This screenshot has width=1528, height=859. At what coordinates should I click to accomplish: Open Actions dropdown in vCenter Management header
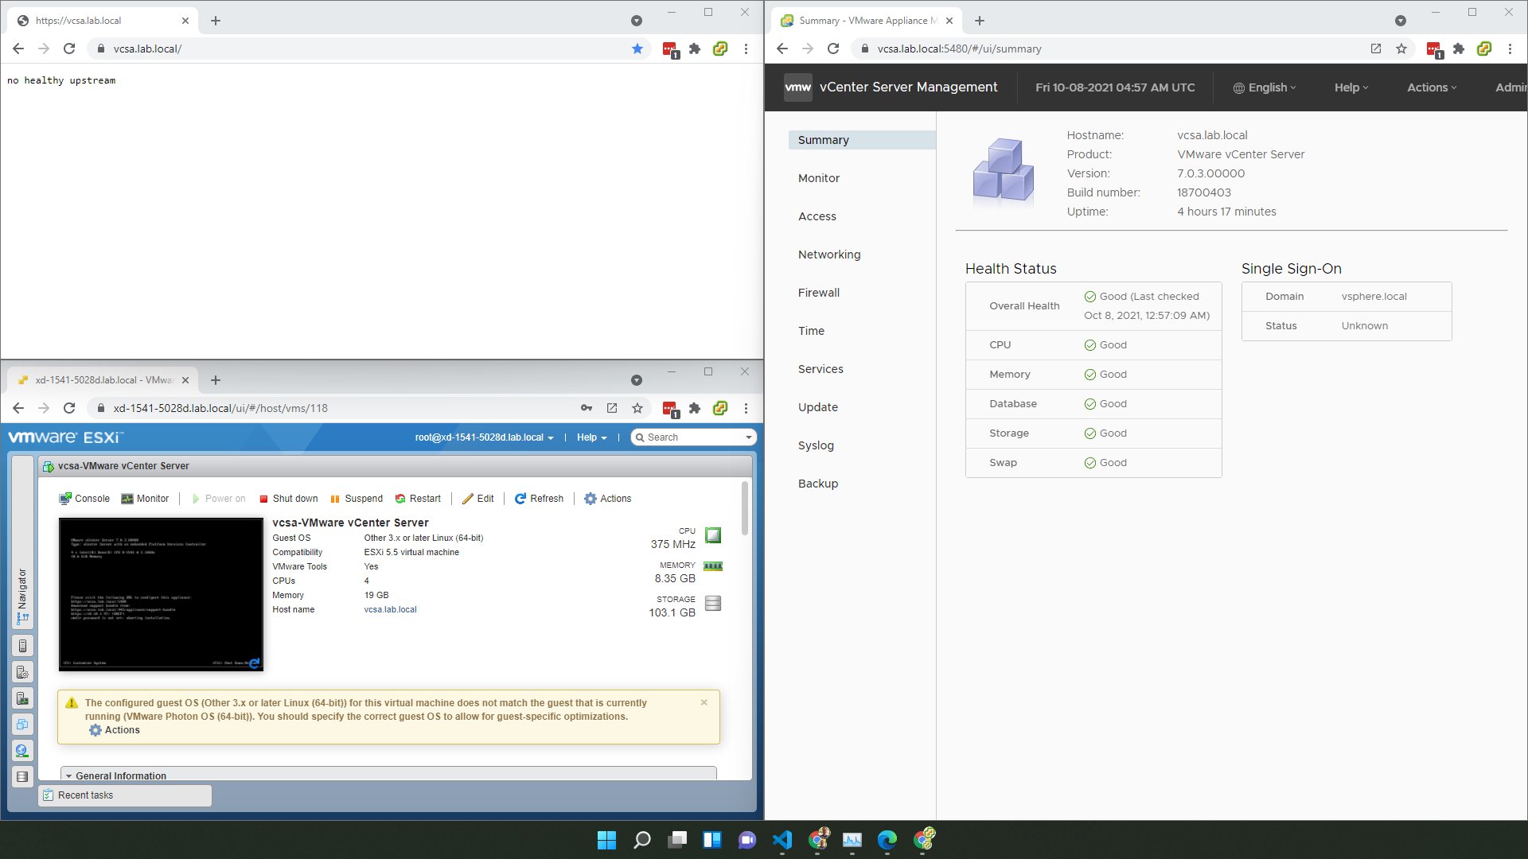(x=1432, y=87)
